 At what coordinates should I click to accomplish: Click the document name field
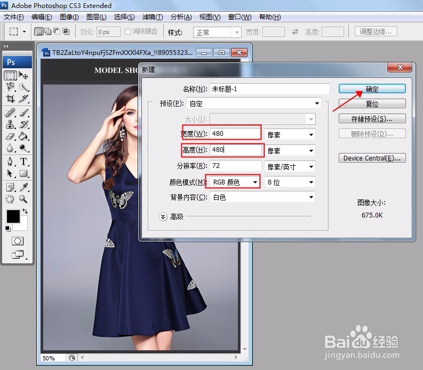(270, 89)
